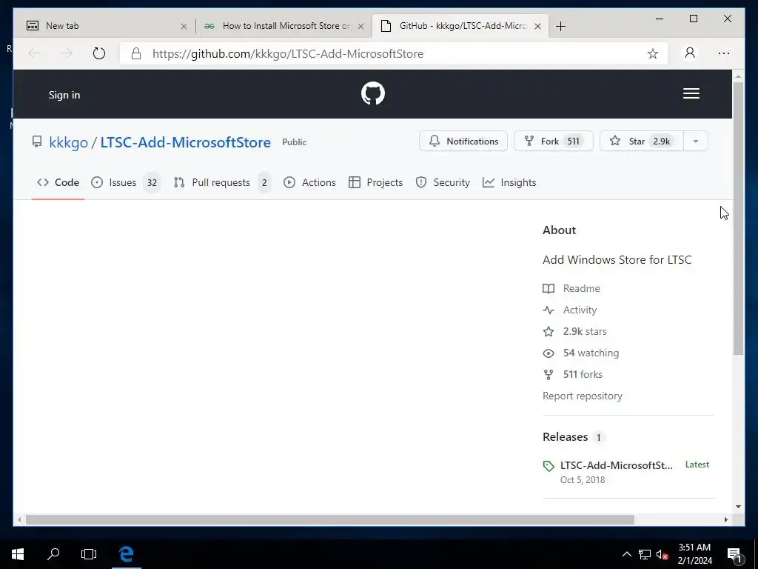Viewport: 758px width, 569px height.
Task: Click the Oct 5, 2018 release date
Action: (583, 480)
